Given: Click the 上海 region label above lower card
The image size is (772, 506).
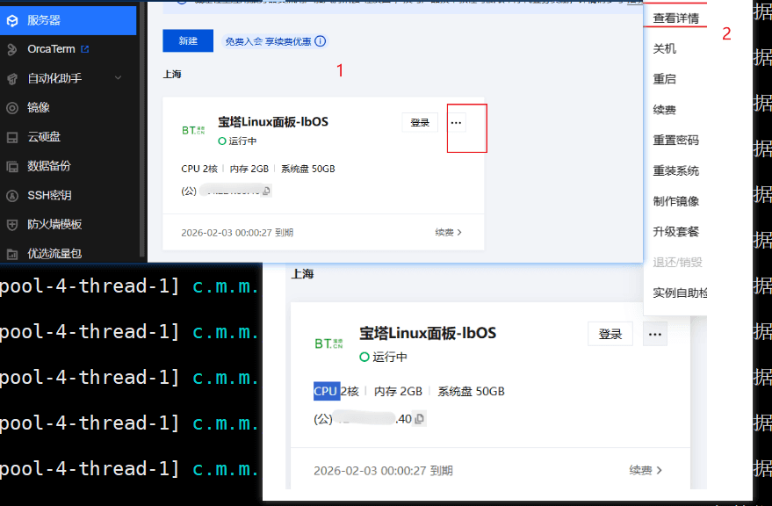Looking at the screenshot, I should click(302, 274).
